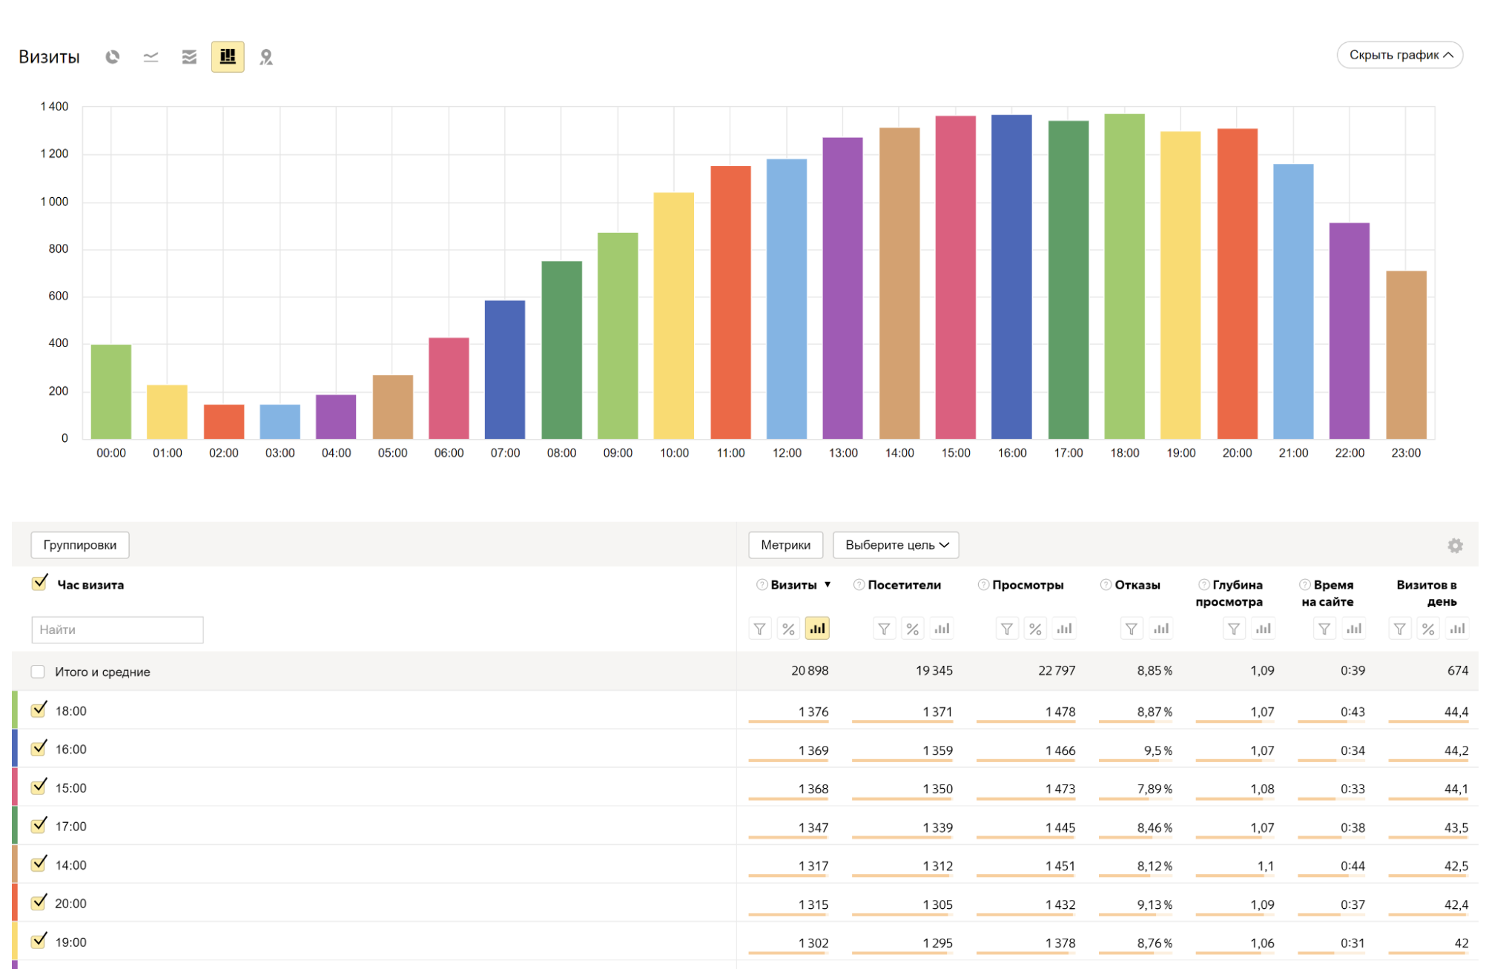Click the Найти search field

pos(117,629)
